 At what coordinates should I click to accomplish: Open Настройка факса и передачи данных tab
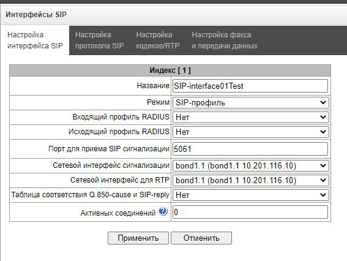pos(225,40)
